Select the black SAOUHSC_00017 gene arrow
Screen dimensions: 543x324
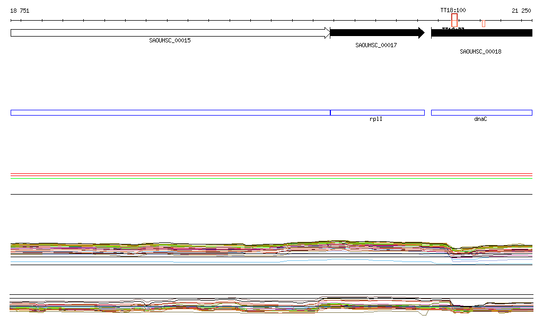click(x=376, y=33)
